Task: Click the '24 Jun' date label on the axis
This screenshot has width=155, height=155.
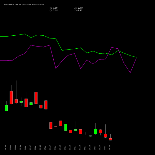Action: (6, 148)
